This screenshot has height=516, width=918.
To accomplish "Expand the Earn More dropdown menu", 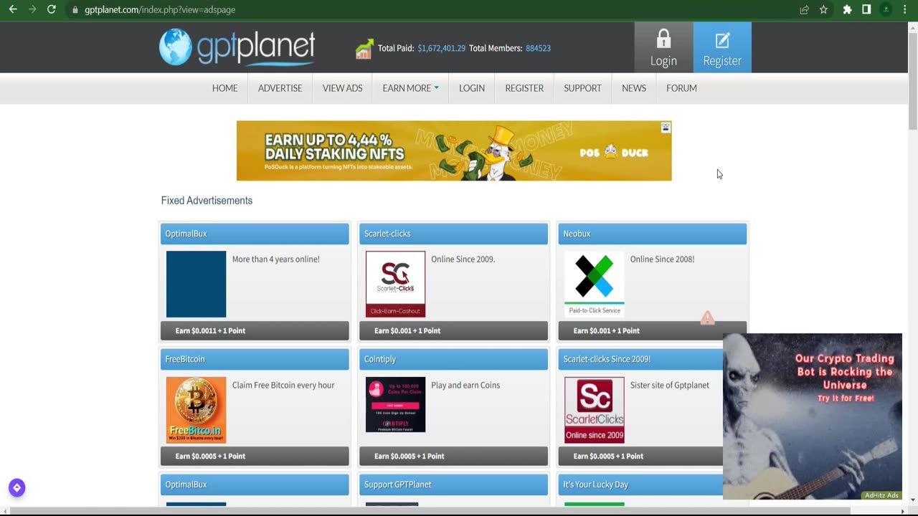I will [x=410, y=88].
